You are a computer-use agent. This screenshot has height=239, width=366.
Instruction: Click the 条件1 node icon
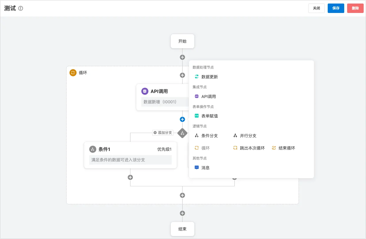pyautogui.click(x=93, y=149)
